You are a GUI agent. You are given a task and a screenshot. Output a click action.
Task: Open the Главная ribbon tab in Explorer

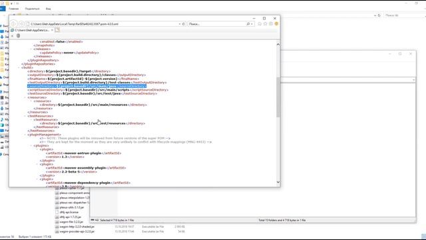tap(13, 9)
